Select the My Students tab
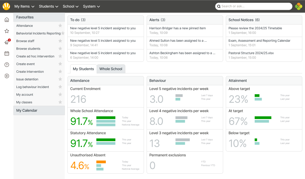 click(83, 69)
